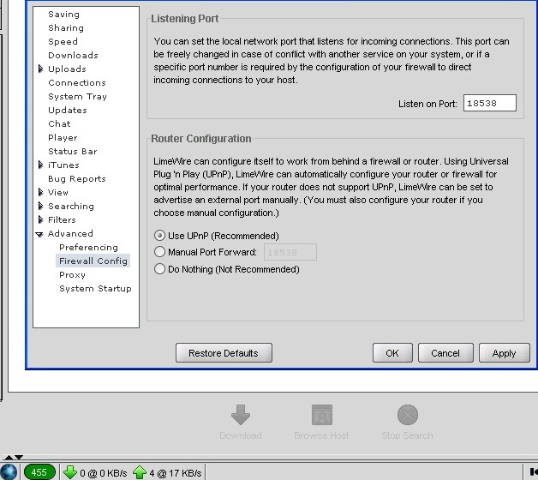Open the Bug Reports options page
The image size is (538, 480).
(x=77, y=179)
